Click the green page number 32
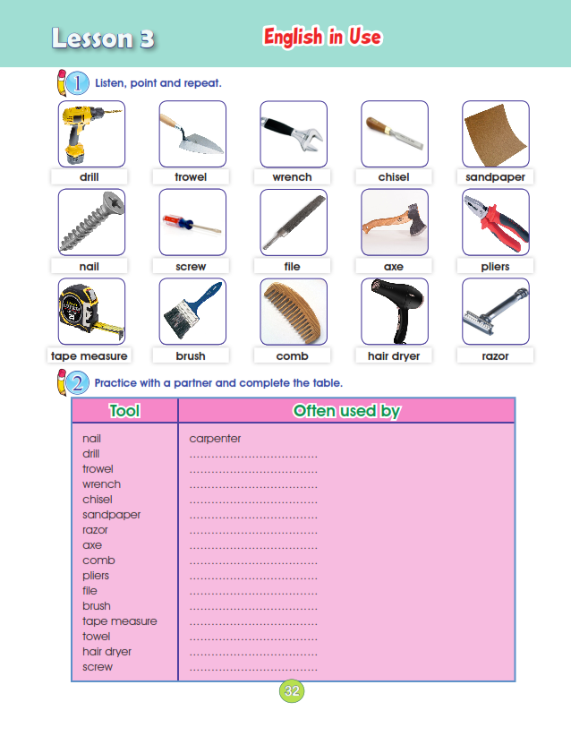Viewport: 571px width, 736px height. click(292, 690)
